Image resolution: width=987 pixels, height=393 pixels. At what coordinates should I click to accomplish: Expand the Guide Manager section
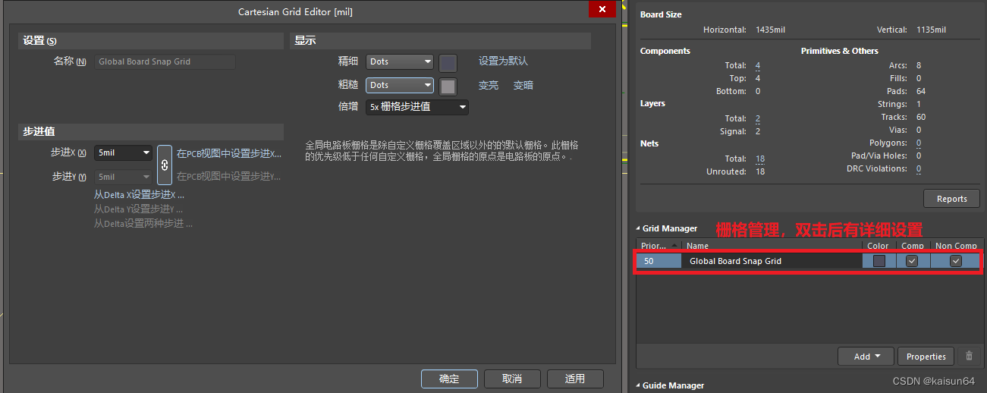[638, 385]
